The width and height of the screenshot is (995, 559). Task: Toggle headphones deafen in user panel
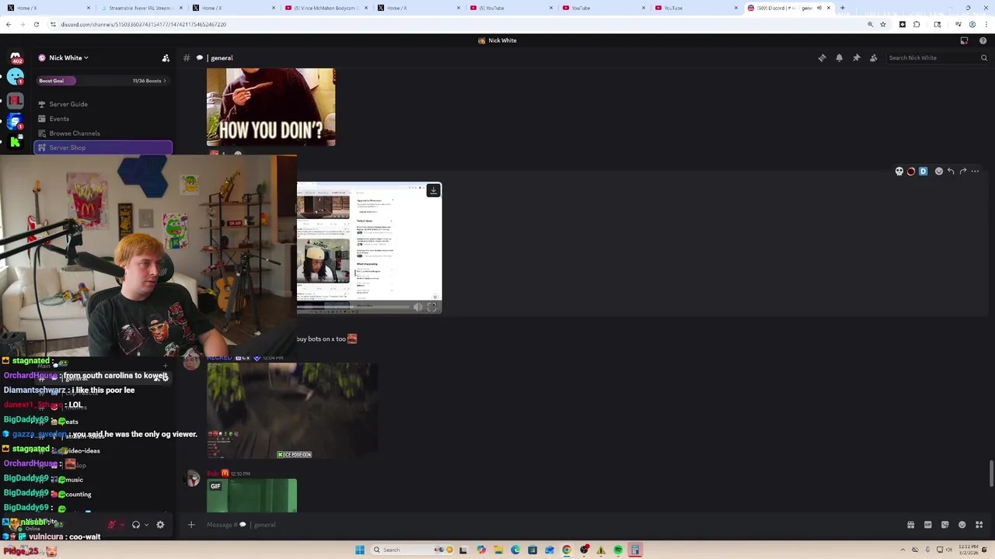(x=136, y=525)
